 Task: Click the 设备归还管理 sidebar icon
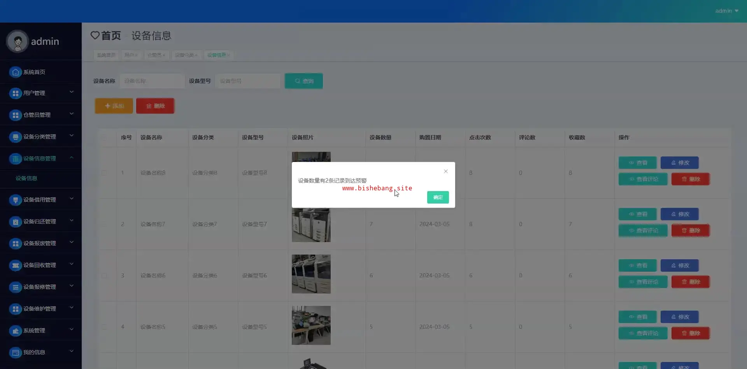[x=15, y=222]
